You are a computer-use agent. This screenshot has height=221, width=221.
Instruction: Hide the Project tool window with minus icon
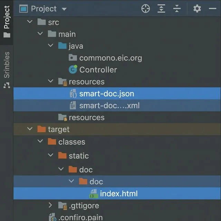click(212, 9)
